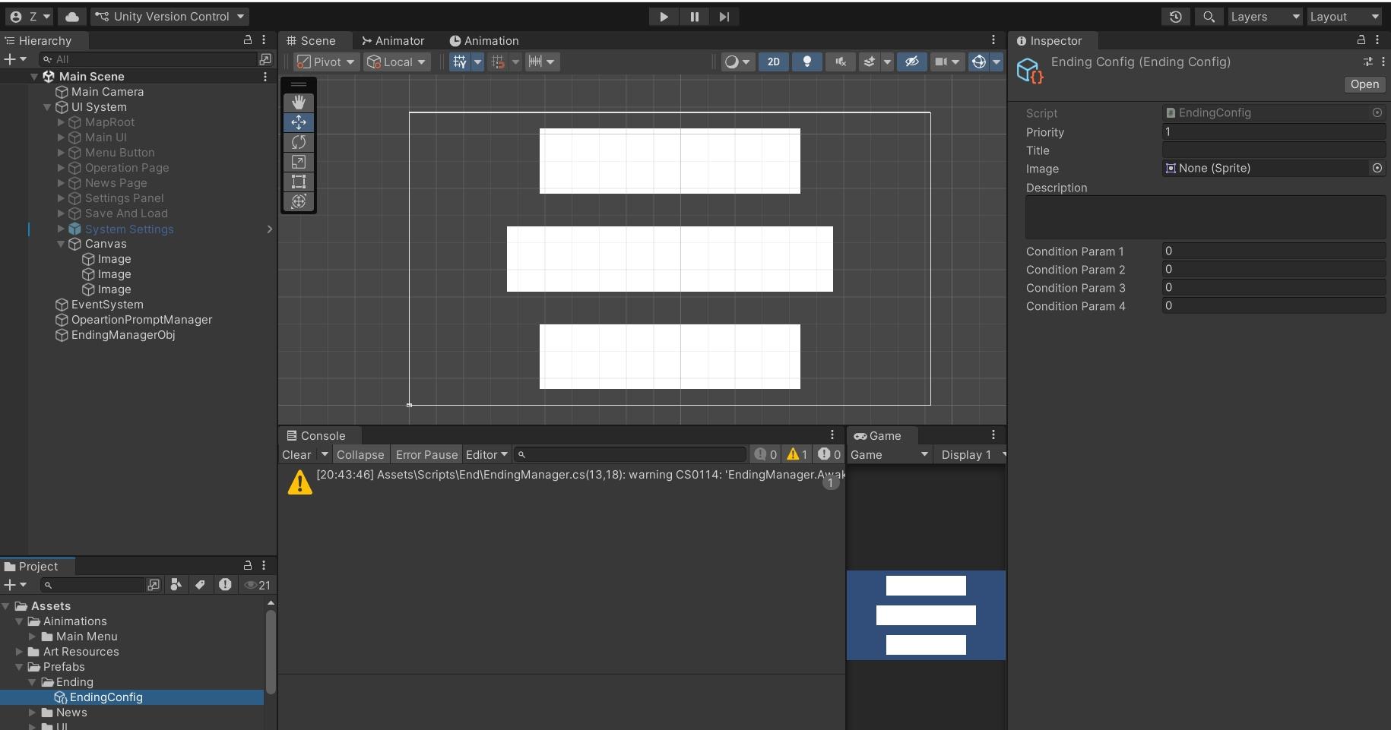Select the Hand view tool
The width and height of the screenshot is (1391, 730).
(299, 103)
